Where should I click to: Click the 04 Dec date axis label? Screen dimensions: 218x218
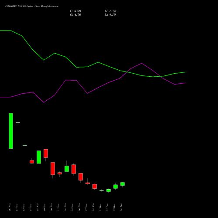(121, 207)
